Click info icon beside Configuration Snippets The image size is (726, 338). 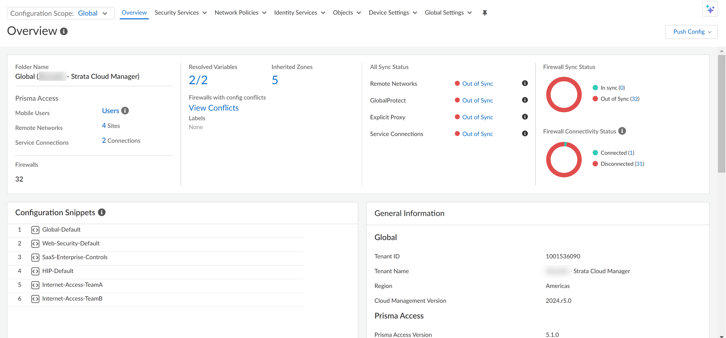click(x=102, y=212)
